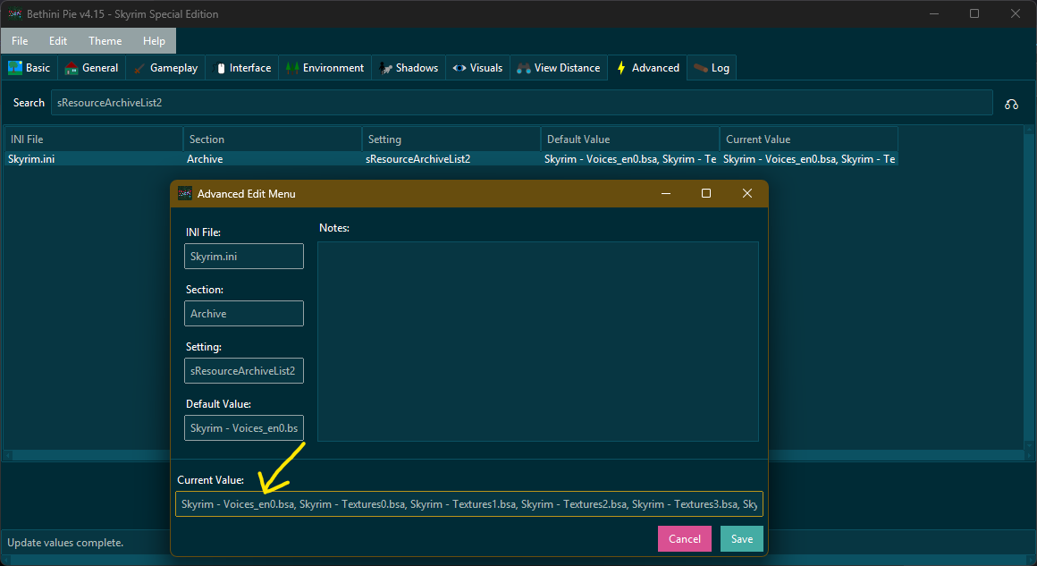Click inside the Notes text area
The height and width of the screenshot is (566, 1037).
click(537, 342)
